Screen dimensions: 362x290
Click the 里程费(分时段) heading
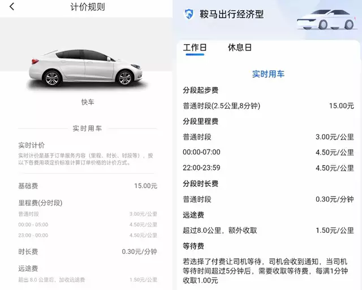coord(40,203)
